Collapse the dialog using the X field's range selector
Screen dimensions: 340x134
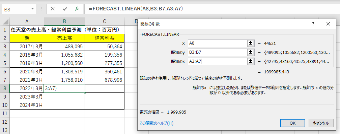pos(251,43)
